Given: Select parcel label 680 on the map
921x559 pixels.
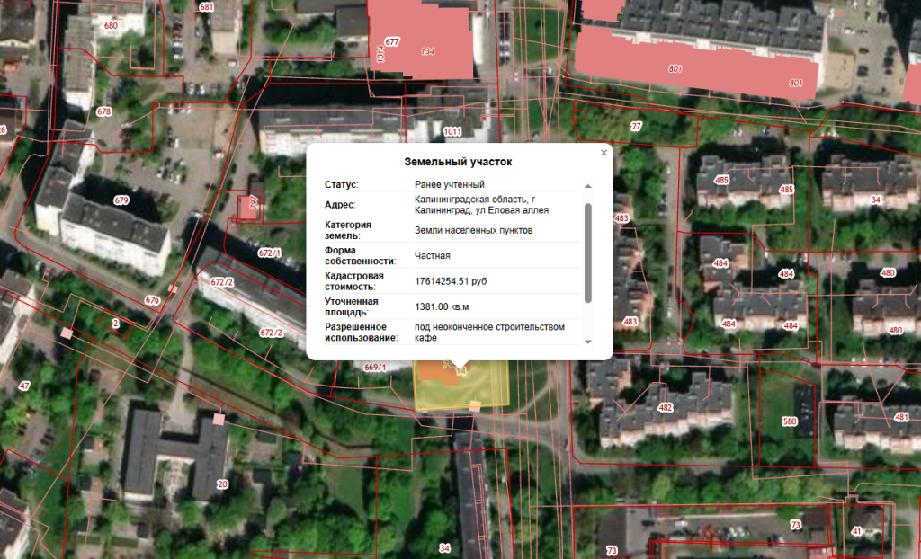Looking at the screenshot, I should coord(111,26).
